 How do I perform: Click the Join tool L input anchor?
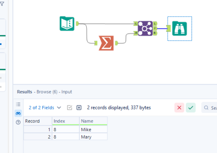pos(136,24)
